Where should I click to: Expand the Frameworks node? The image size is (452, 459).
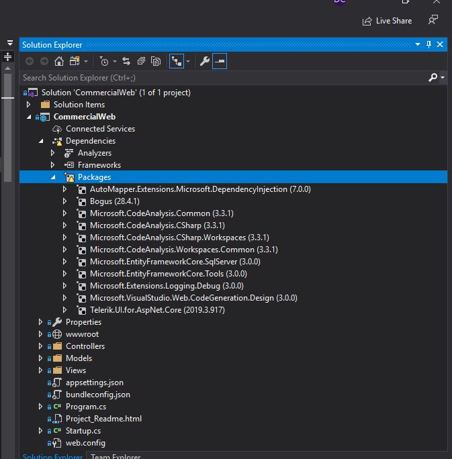point(53,165)
